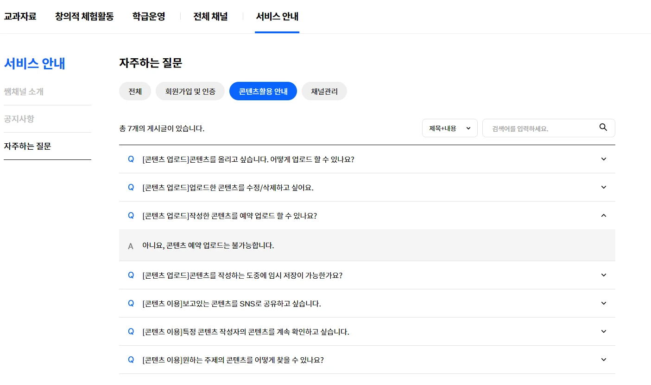Select the 서비스 안내 top menu

click(x=277, y=17)
